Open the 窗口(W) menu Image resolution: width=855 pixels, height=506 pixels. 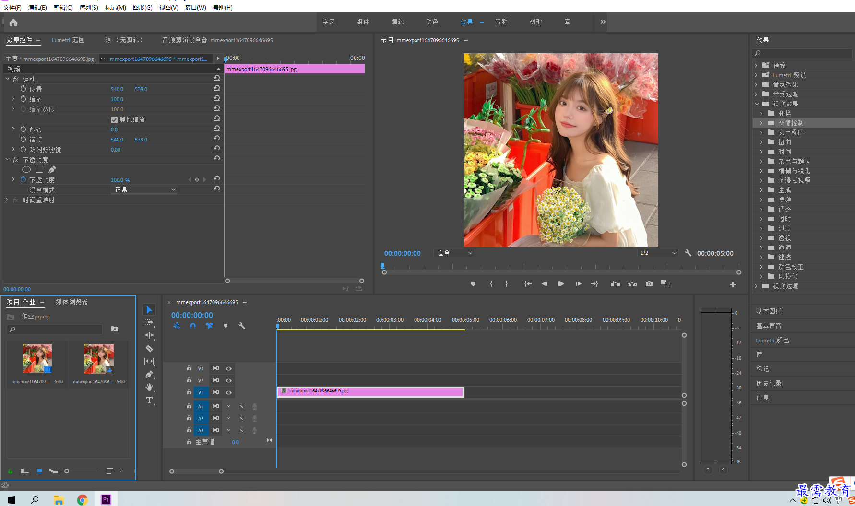tap(195, 7)
